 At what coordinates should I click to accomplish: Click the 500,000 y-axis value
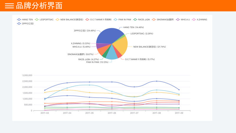28,105
